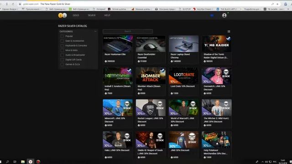
Task: Open the Loot Crate thumbnail
Action: pos(183,76)
